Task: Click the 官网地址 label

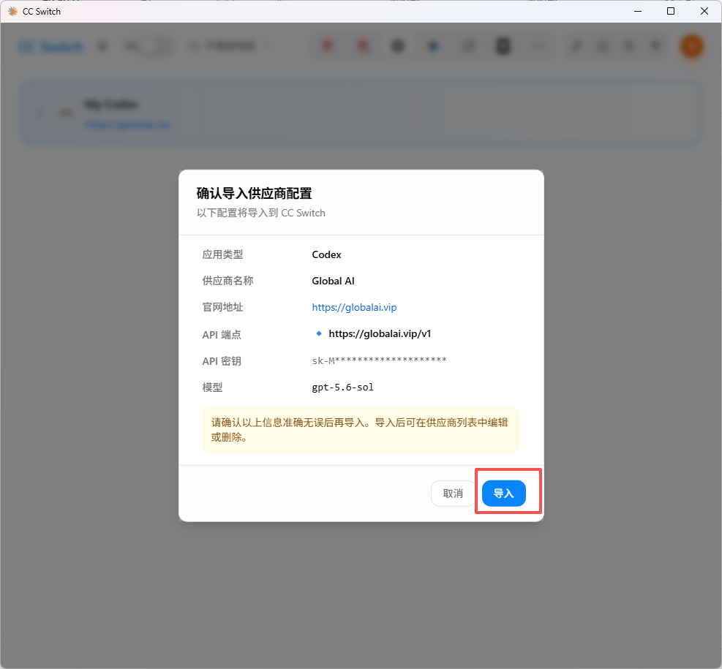Action: pos(222,307)
